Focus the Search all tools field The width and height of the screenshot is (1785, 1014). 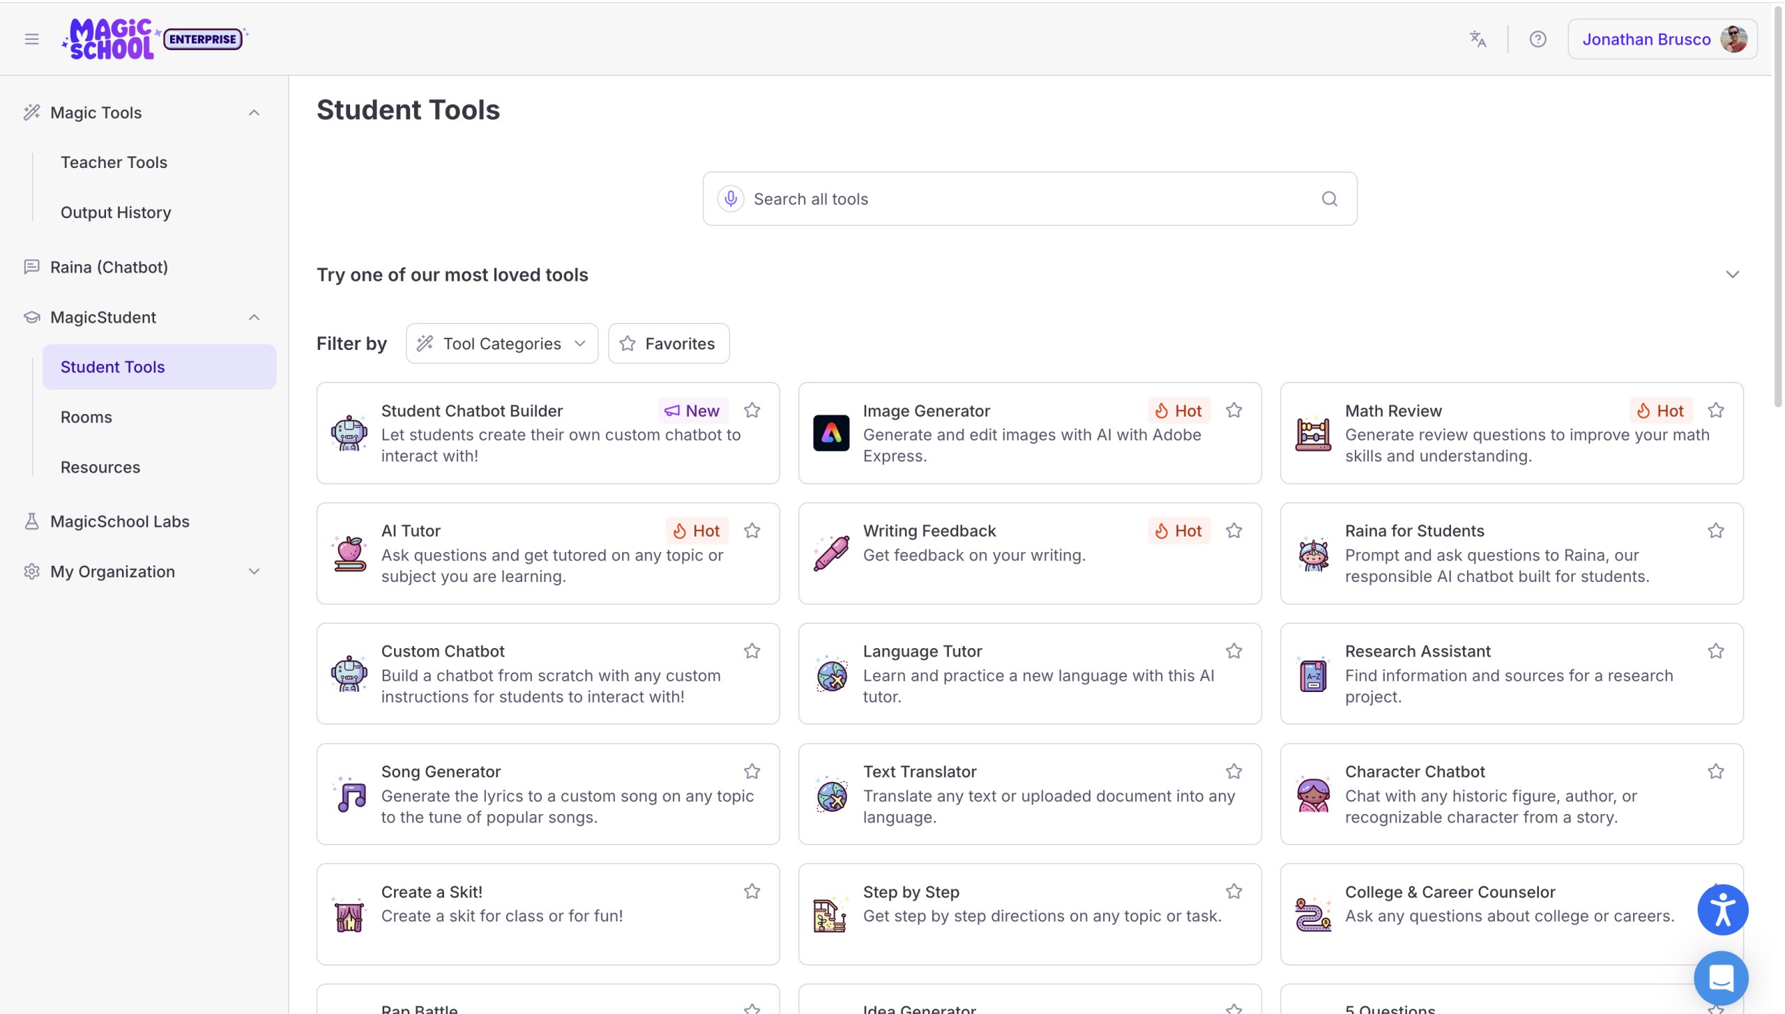tap(1029, 199)
